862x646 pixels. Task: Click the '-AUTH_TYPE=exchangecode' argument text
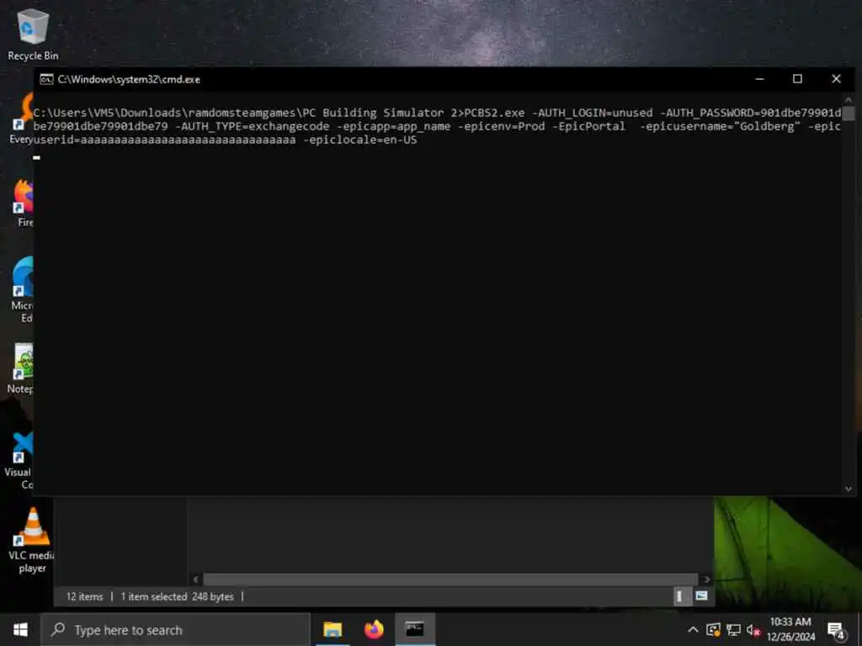(x=253, y=126)
